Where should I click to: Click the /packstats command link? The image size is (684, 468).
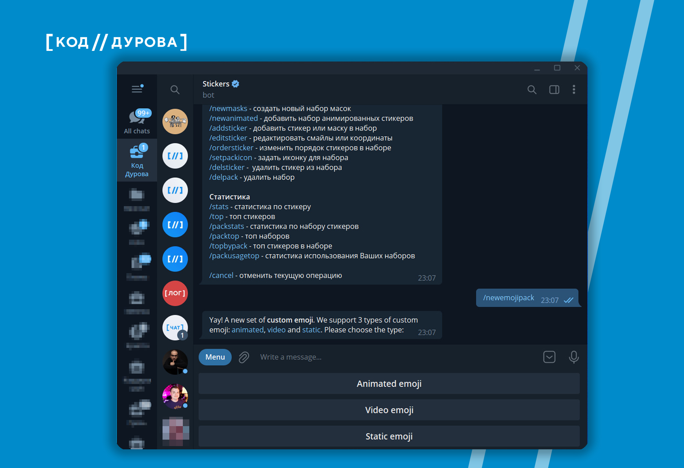pos(227,226)
